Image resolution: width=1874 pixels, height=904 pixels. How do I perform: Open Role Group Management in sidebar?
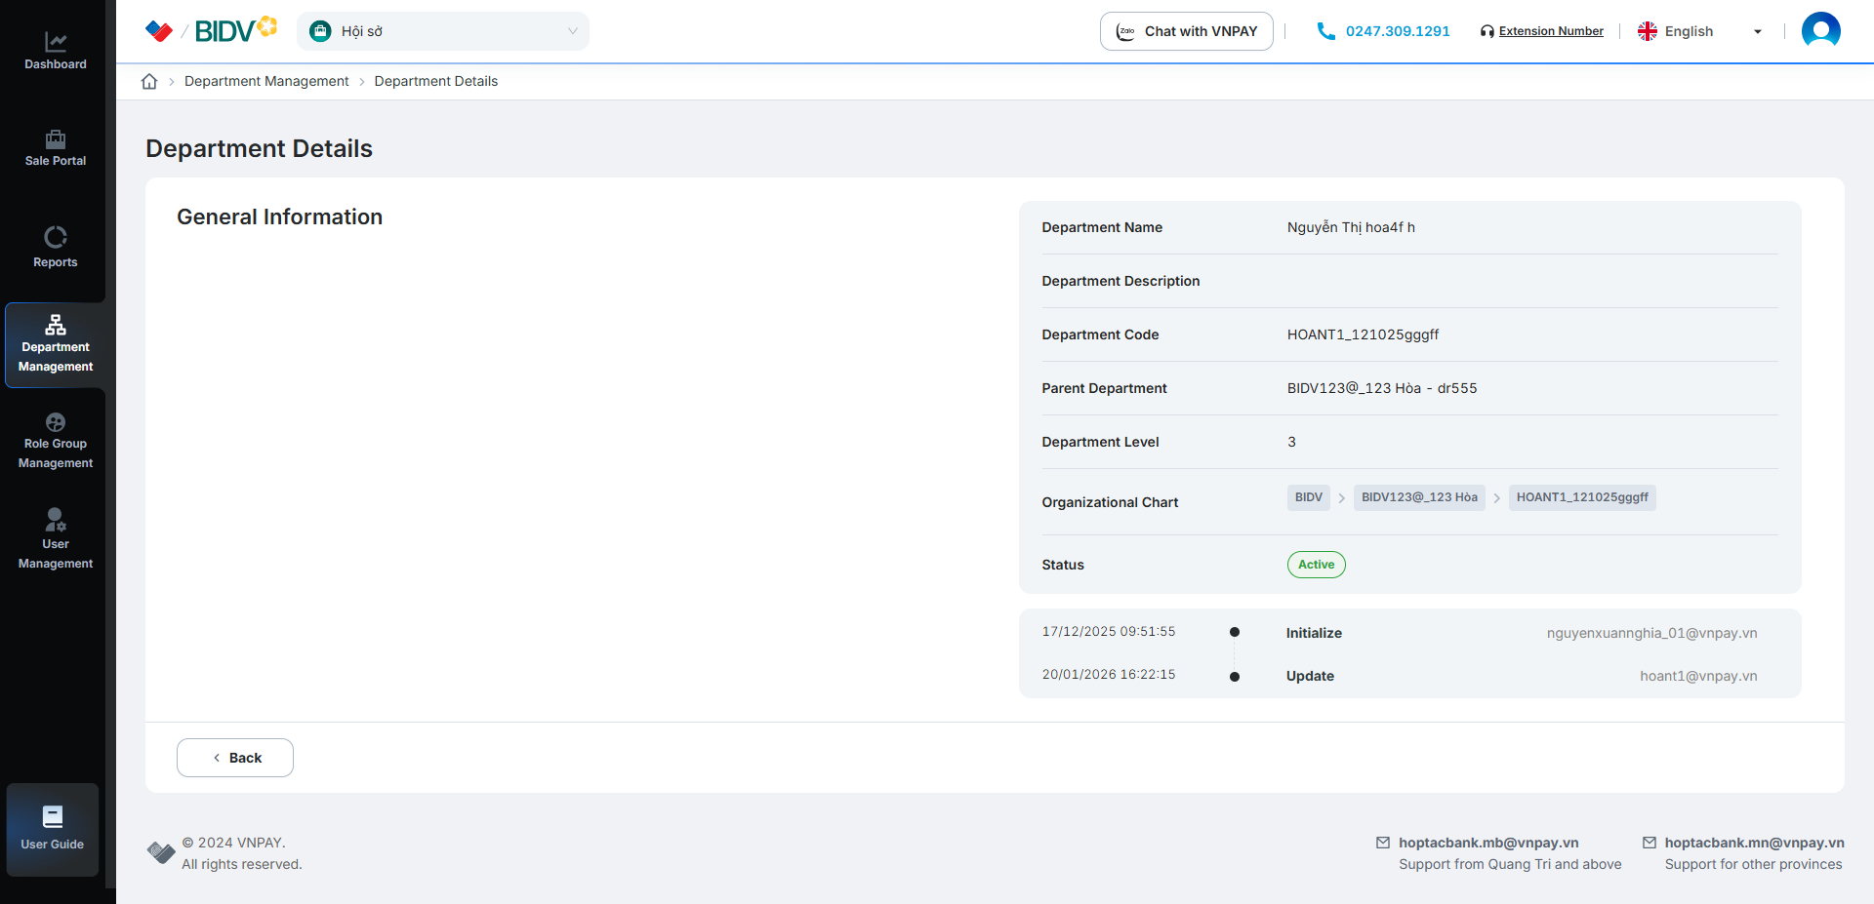pos(56,442)
